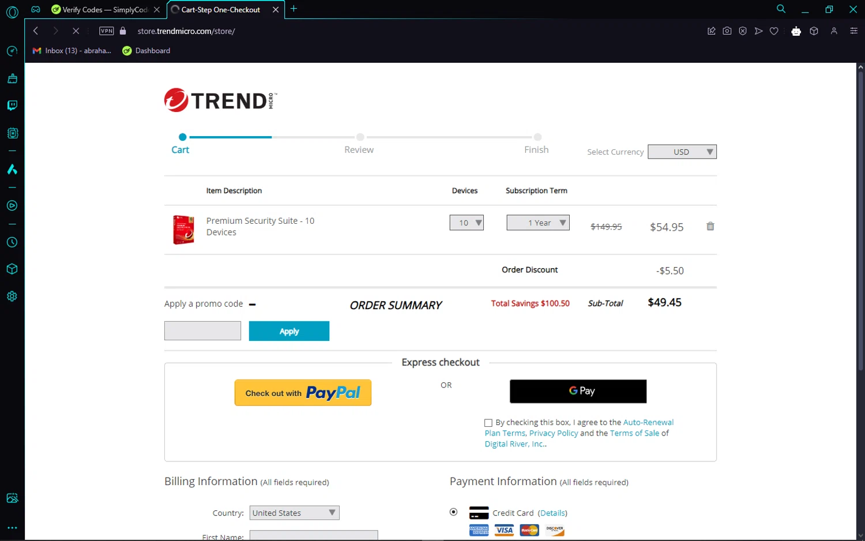Open the picture icon at the sidebar's bottom
Screen dimensions: 865x541
click(x=12, y=498)
